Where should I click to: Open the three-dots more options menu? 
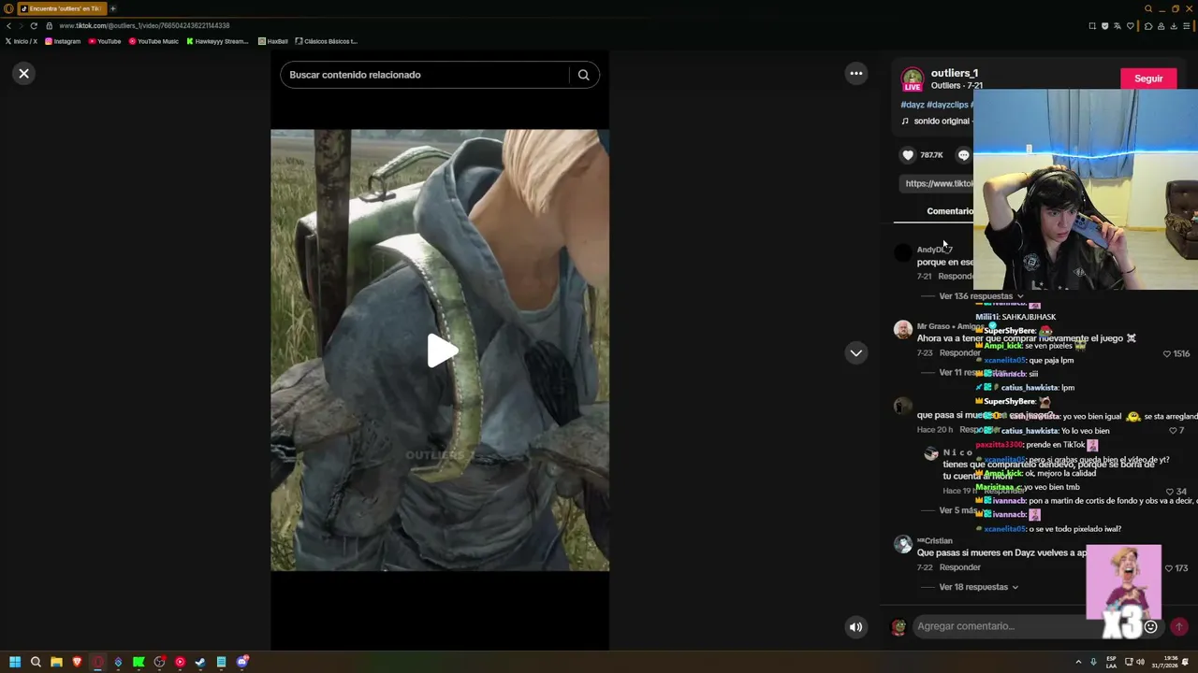pyautogui.click(x=856, y=73)
